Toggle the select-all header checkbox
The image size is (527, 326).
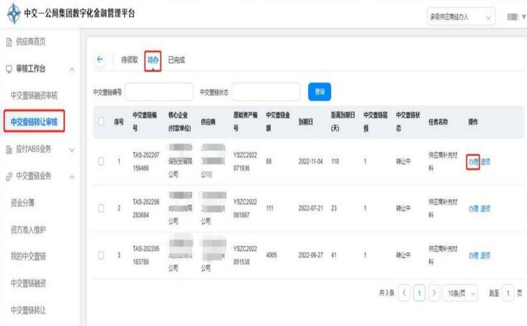pos(101,122)
